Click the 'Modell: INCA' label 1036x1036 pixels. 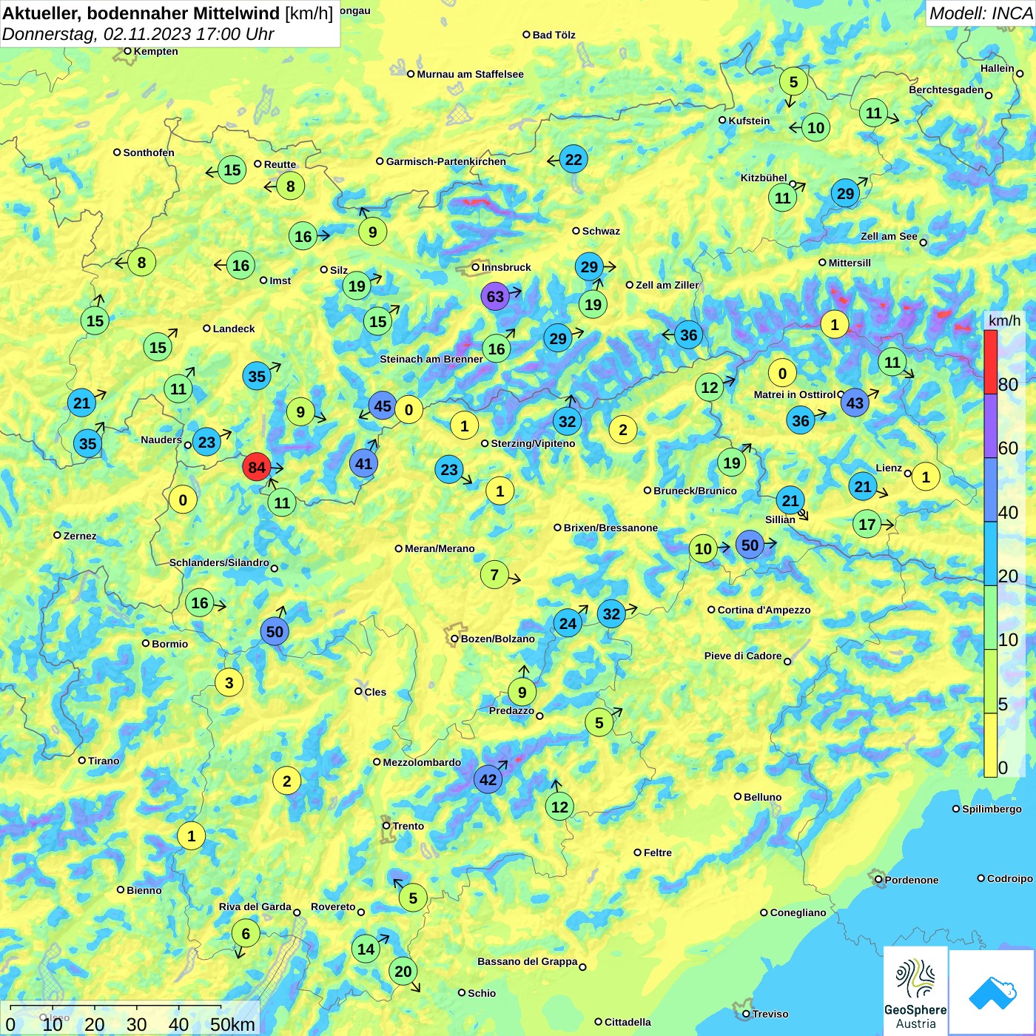click(x=980, y=13)
